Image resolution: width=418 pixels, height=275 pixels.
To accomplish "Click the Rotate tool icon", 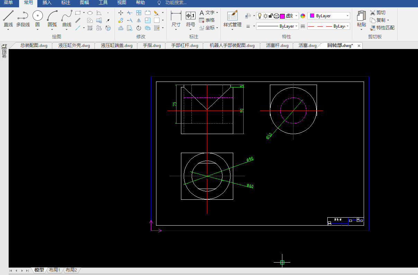I will click(139, 28).
